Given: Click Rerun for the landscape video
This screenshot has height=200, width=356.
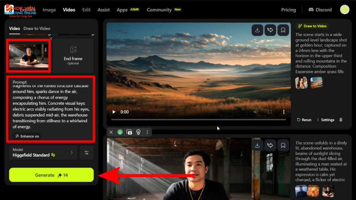Looking at the screenshot, I should [304, 120].
